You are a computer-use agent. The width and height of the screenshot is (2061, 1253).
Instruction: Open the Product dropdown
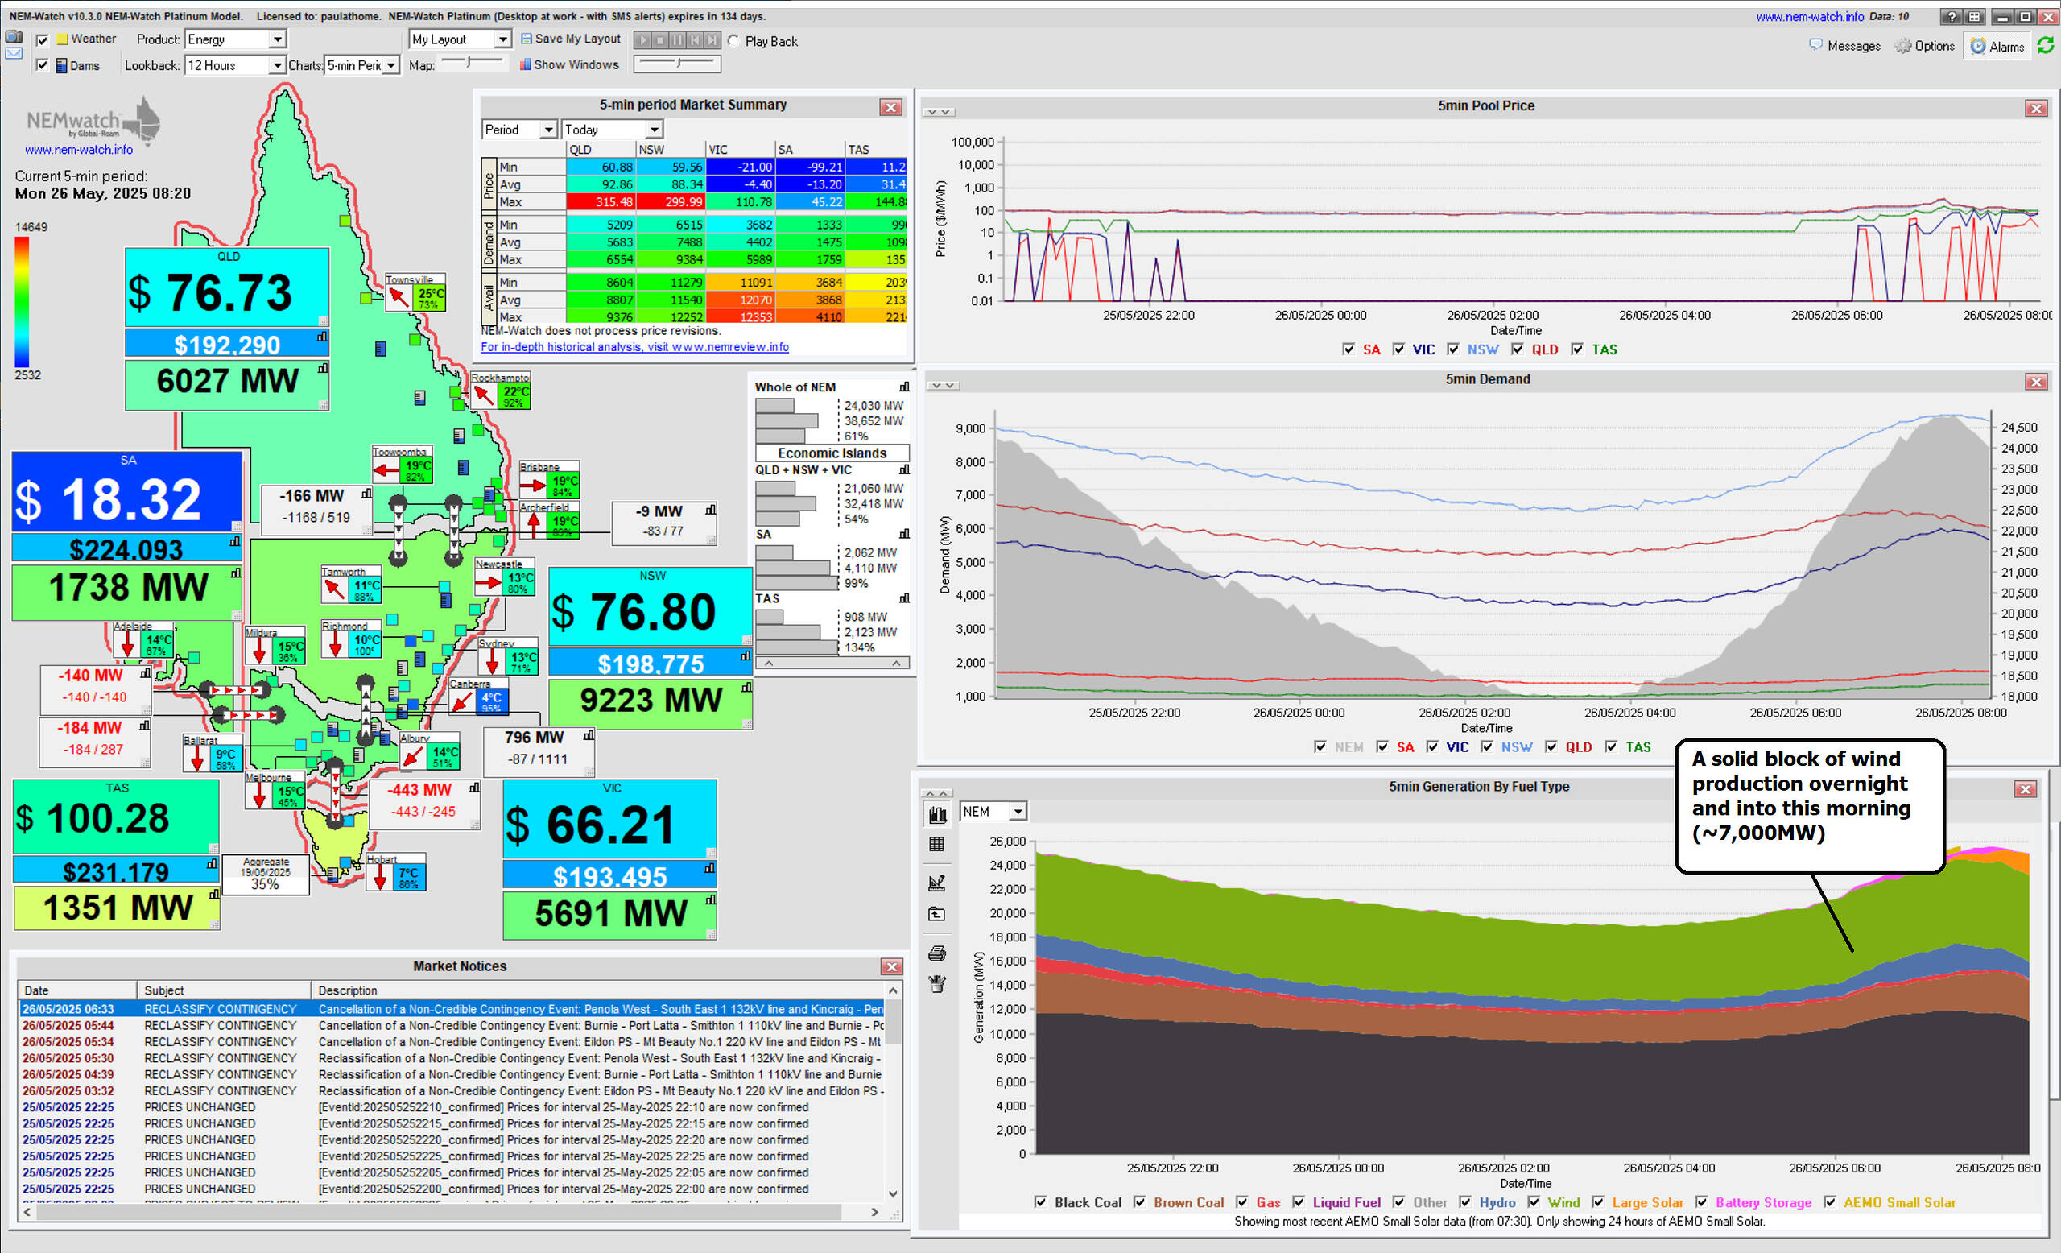(x=235, y=39)
